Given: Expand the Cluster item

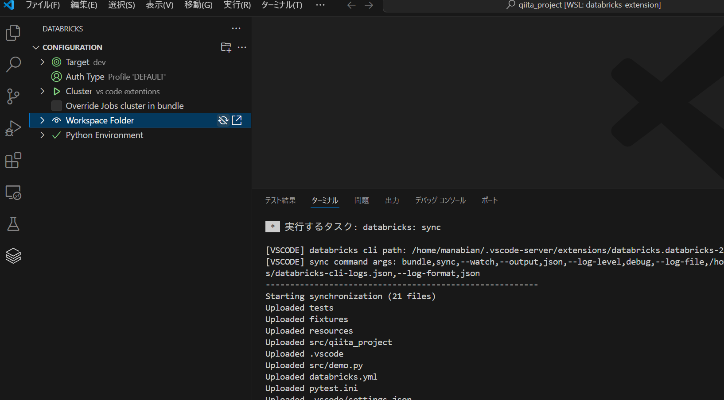Looking at the screenshot, I should (x=42, y=91).
